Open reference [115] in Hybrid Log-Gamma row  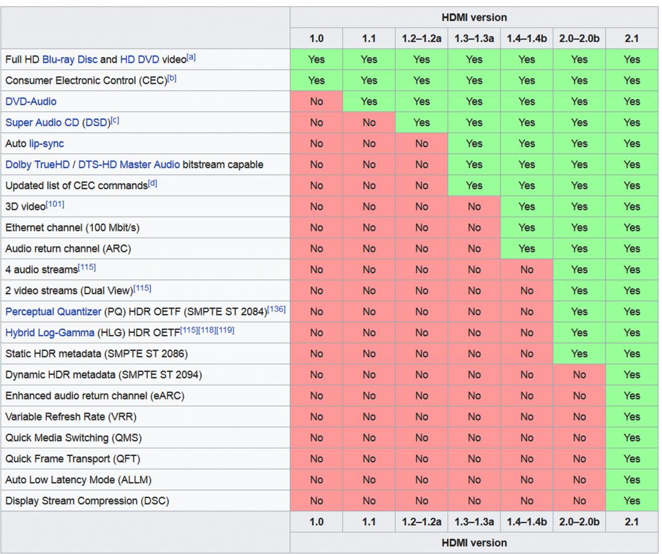189,331
